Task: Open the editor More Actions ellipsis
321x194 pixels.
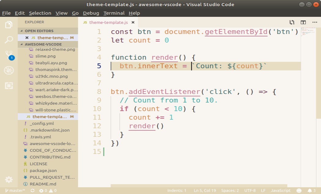Action: [315, 22]
